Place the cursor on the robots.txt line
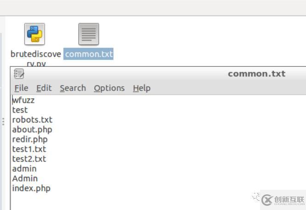 [32, 120]
